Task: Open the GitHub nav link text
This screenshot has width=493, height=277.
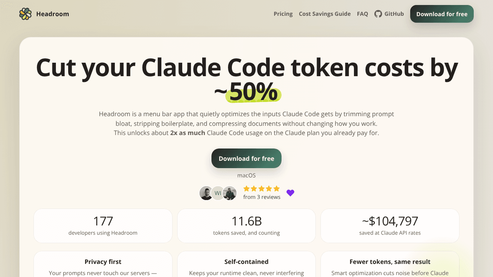Action: click(x=394, y=14)
